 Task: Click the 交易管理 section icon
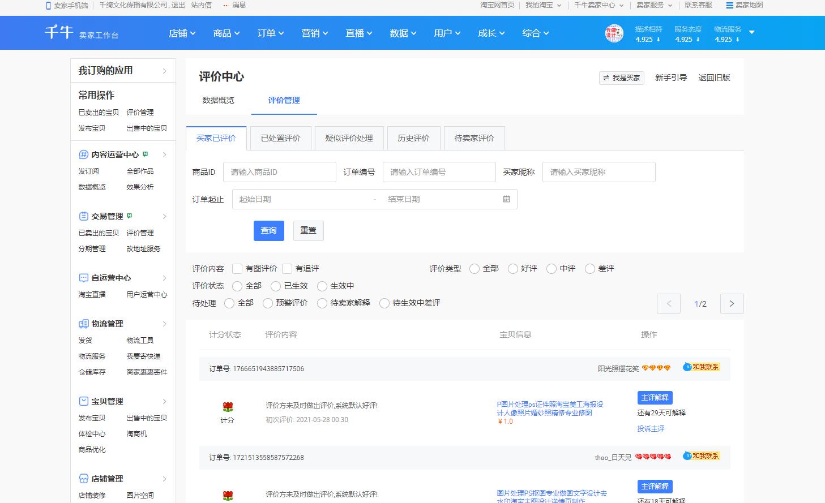pyautogui.click(x=83, y=216)
